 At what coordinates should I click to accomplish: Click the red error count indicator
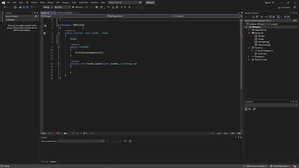click(x=58, y=133)
